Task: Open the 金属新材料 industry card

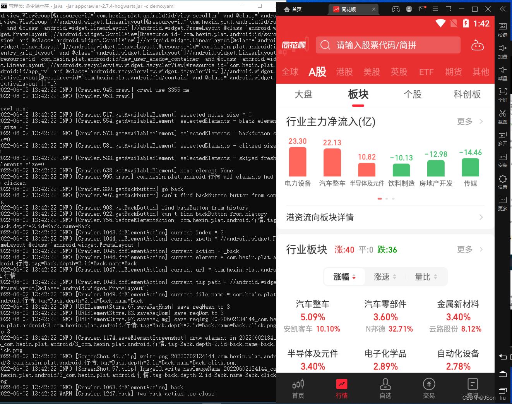Action: tap(458, 317)
